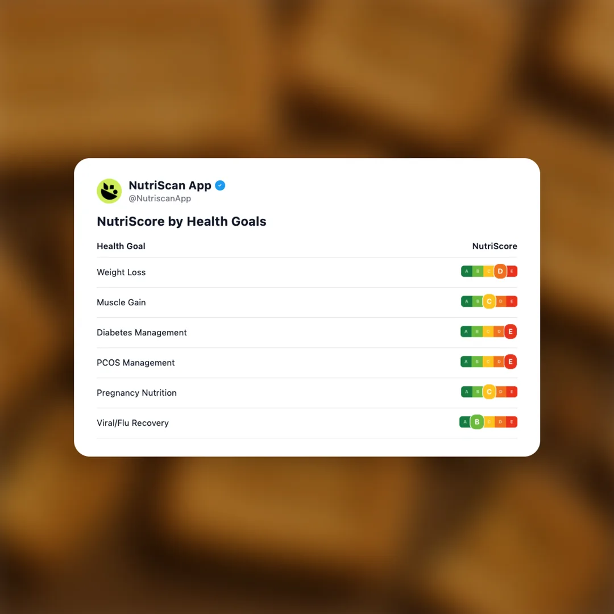
Task: Click the dark green A swatch in Weight Loss row
Action: (467, 272)
